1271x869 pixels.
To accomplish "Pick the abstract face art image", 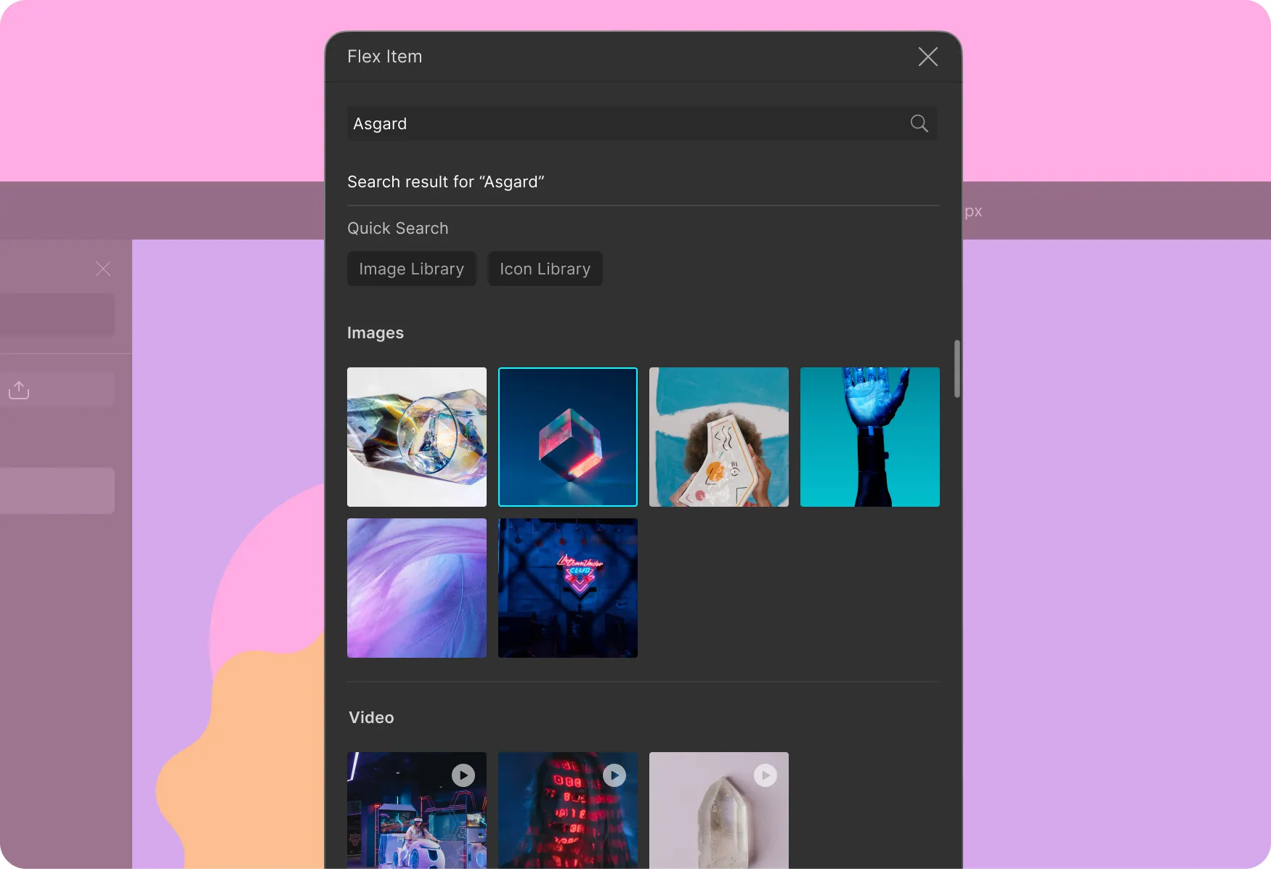I will click(x=719, y=437).
